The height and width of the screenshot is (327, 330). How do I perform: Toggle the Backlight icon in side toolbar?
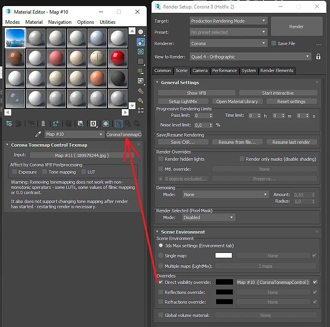141,42
